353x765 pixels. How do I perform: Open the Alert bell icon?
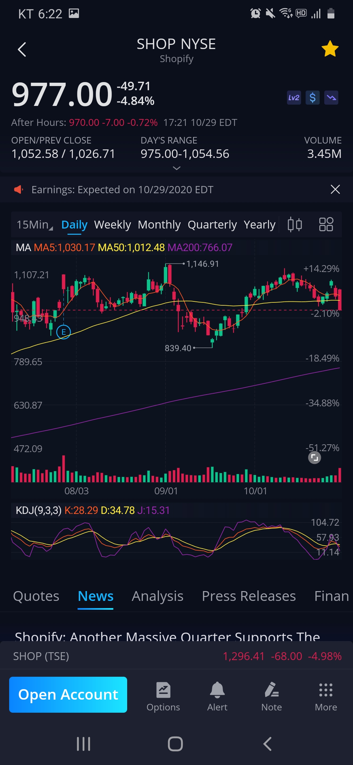217,696
